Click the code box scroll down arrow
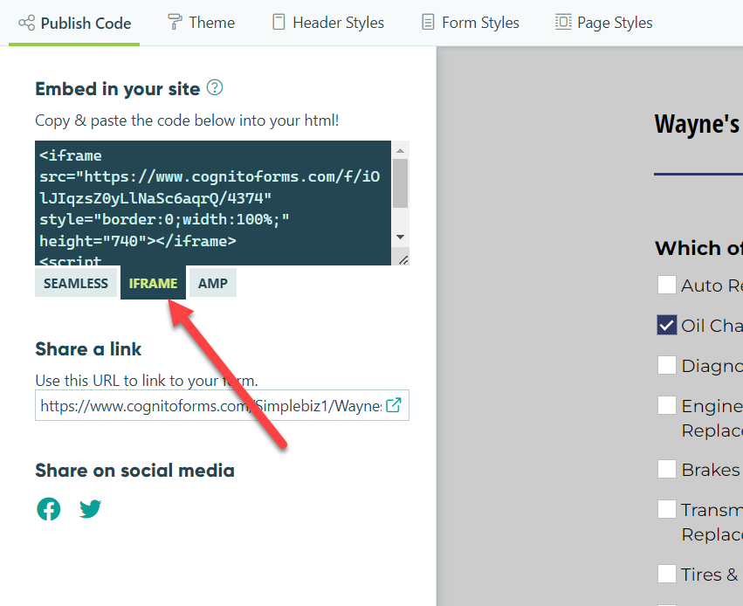Screen dimensions: 743x606 (401, 237)
